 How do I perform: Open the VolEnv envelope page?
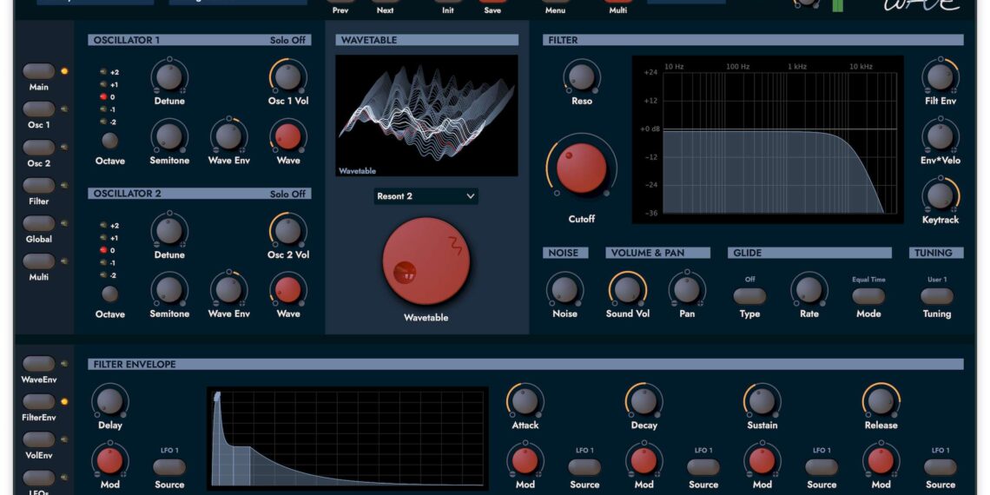pyautogui.click(x=38, y=439)
